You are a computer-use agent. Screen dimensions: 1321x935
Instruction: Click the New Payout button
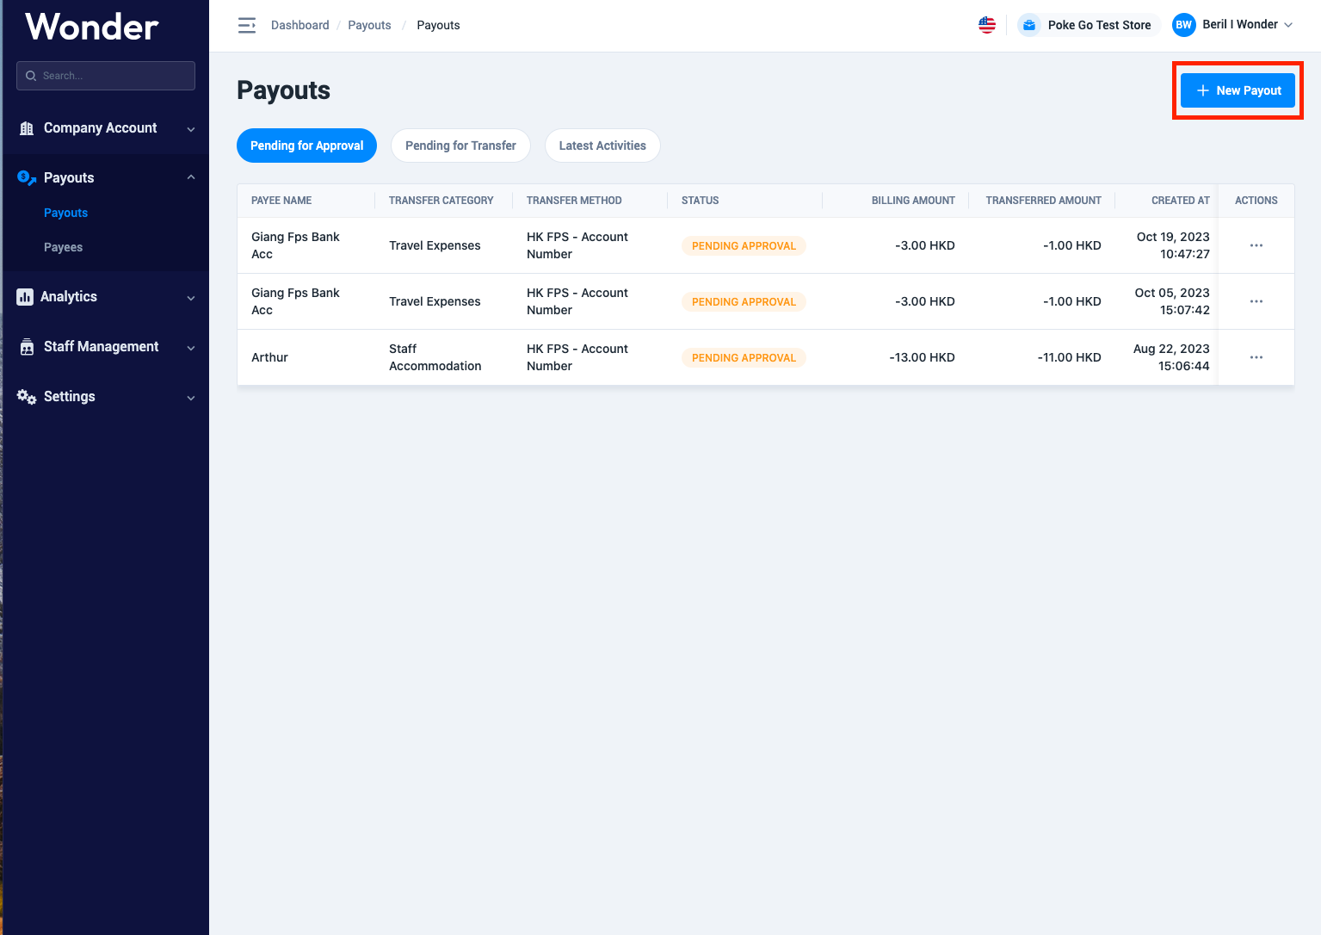click(x=1238, y=90)
